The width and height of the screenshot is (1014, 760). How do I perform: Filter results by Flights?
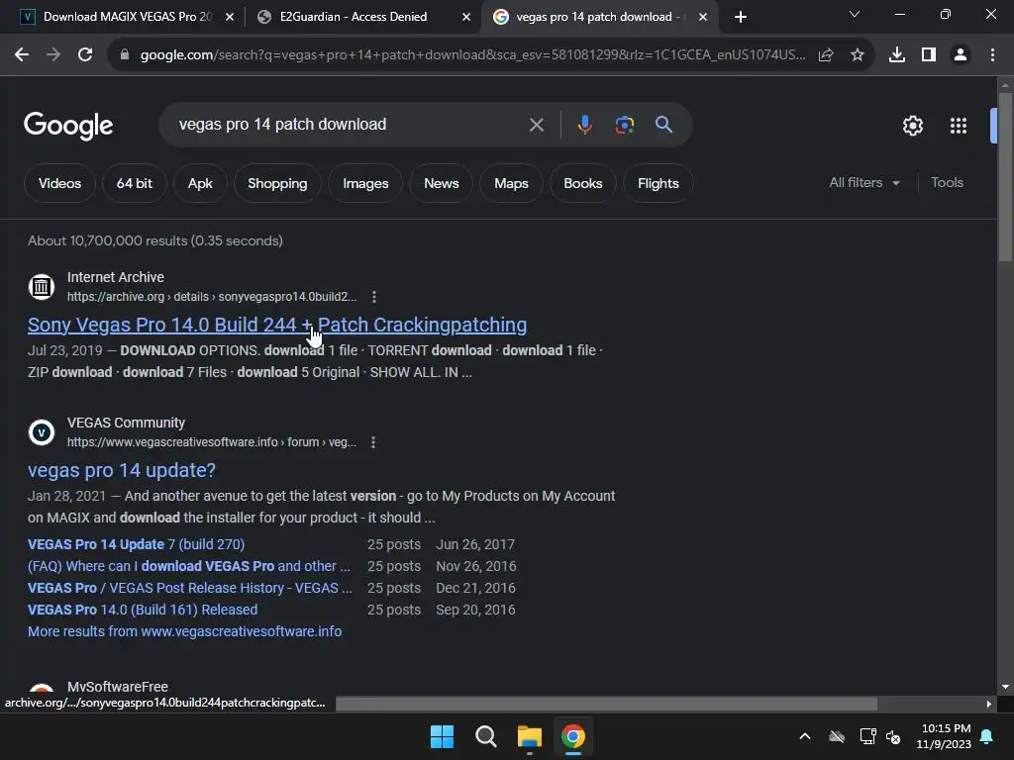tap(659, 183)
